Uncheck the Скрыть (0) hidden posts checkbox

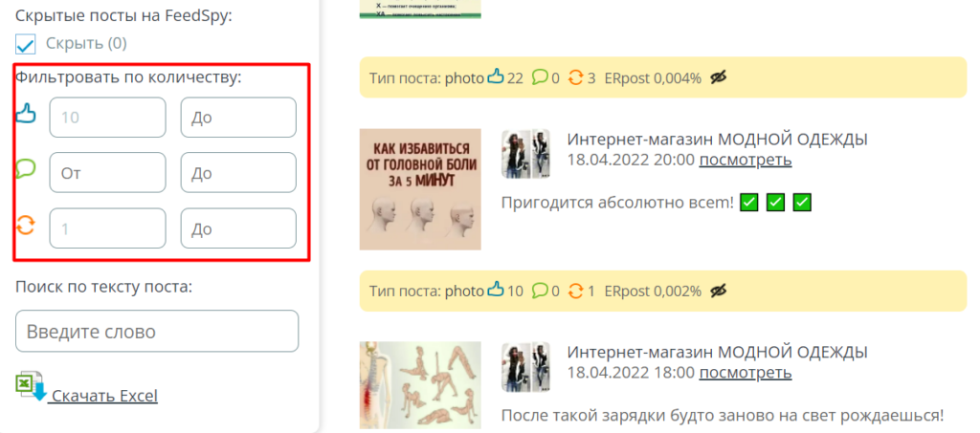(25, 44)
